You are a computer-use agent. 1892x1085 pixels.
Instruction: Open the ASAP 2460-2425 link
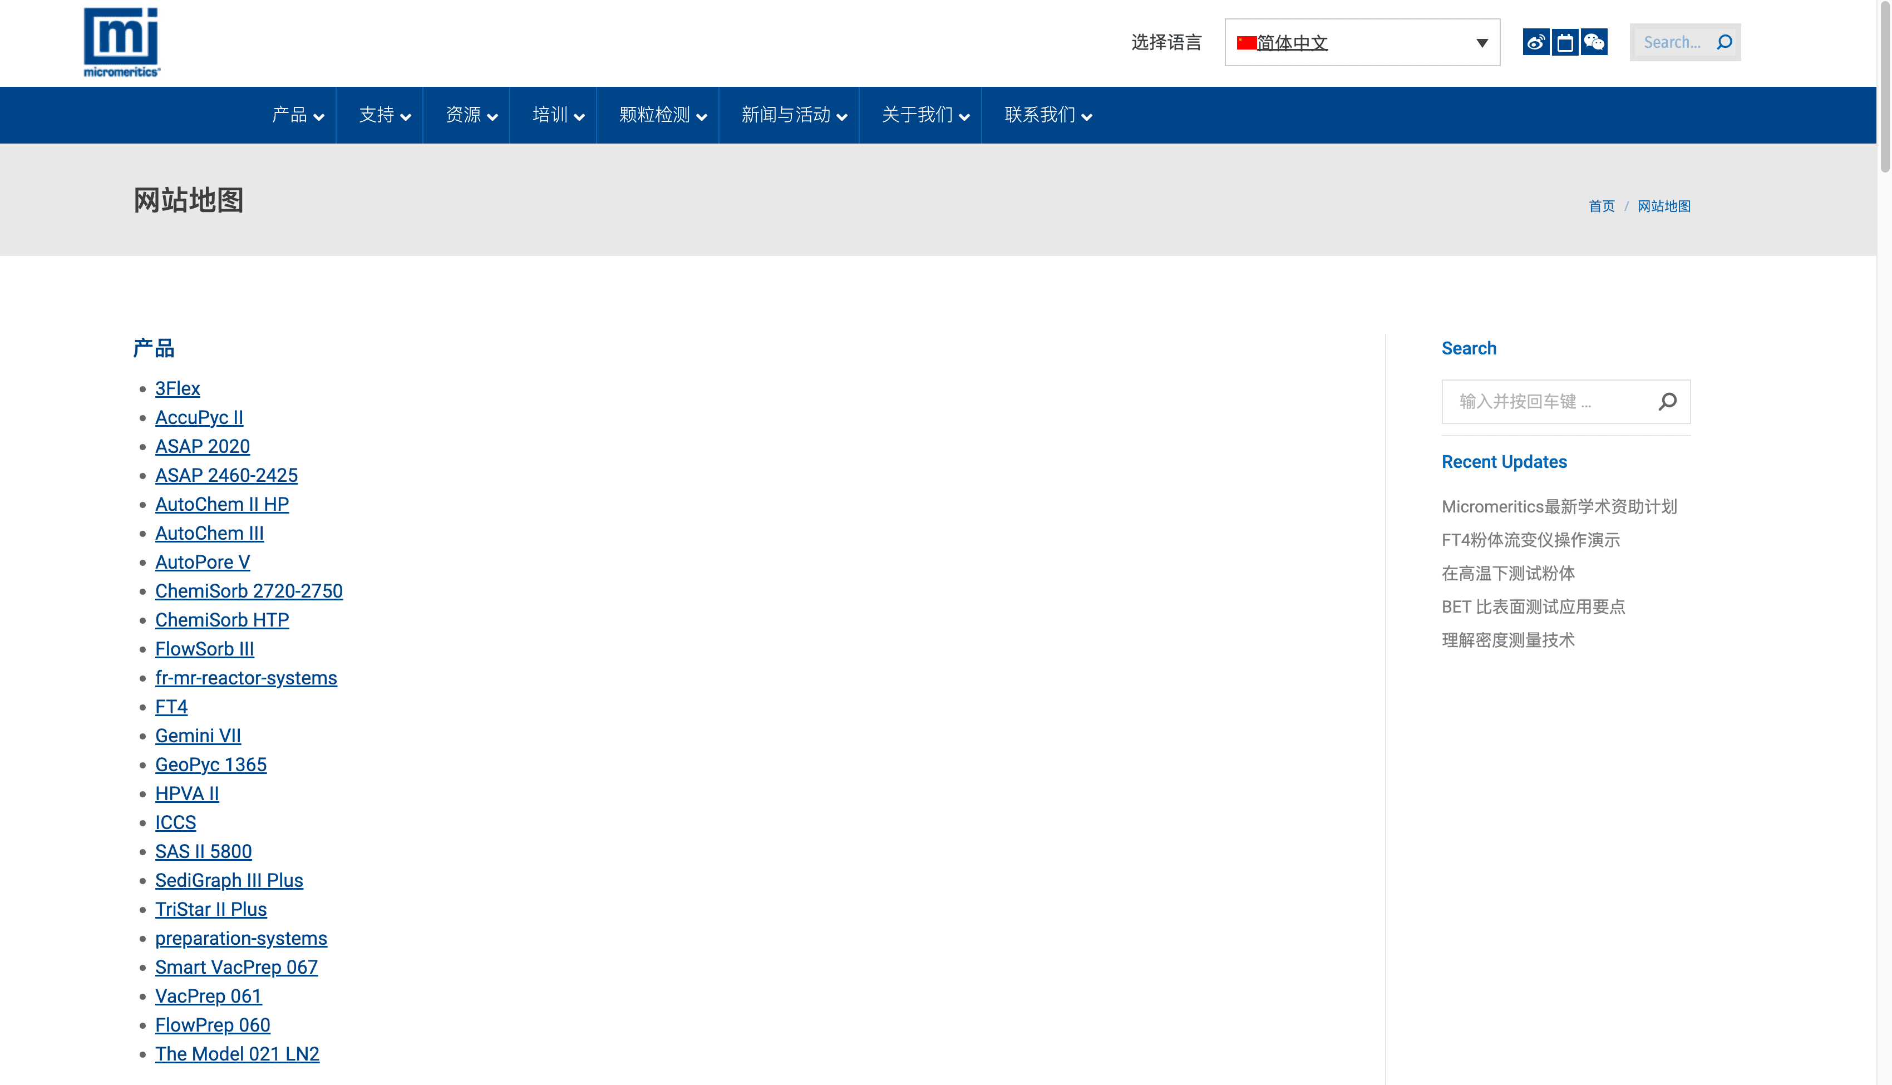click(x=226, y=475)
